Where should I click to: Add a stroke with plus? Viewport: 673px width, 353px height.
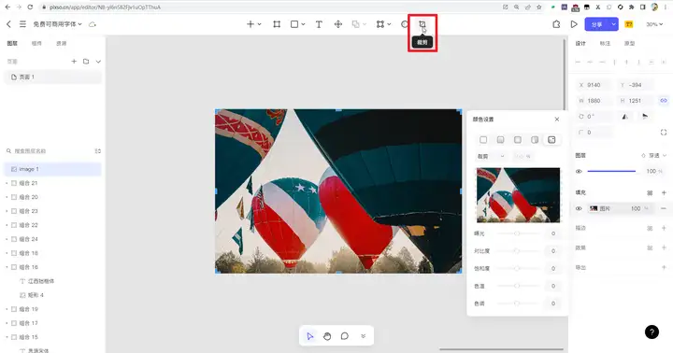[x=664, y=228]
